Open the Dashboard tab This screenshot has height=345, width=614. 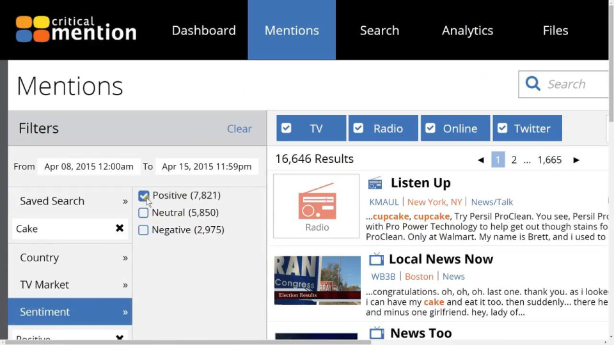(x=203, y=30)
